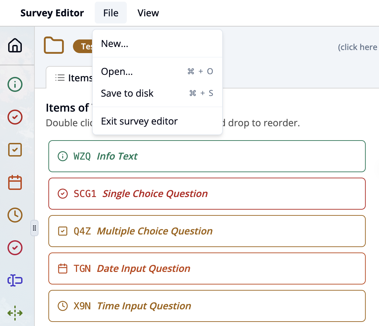
Task: Click the home icon in sidebar
Action: [15, 45]
